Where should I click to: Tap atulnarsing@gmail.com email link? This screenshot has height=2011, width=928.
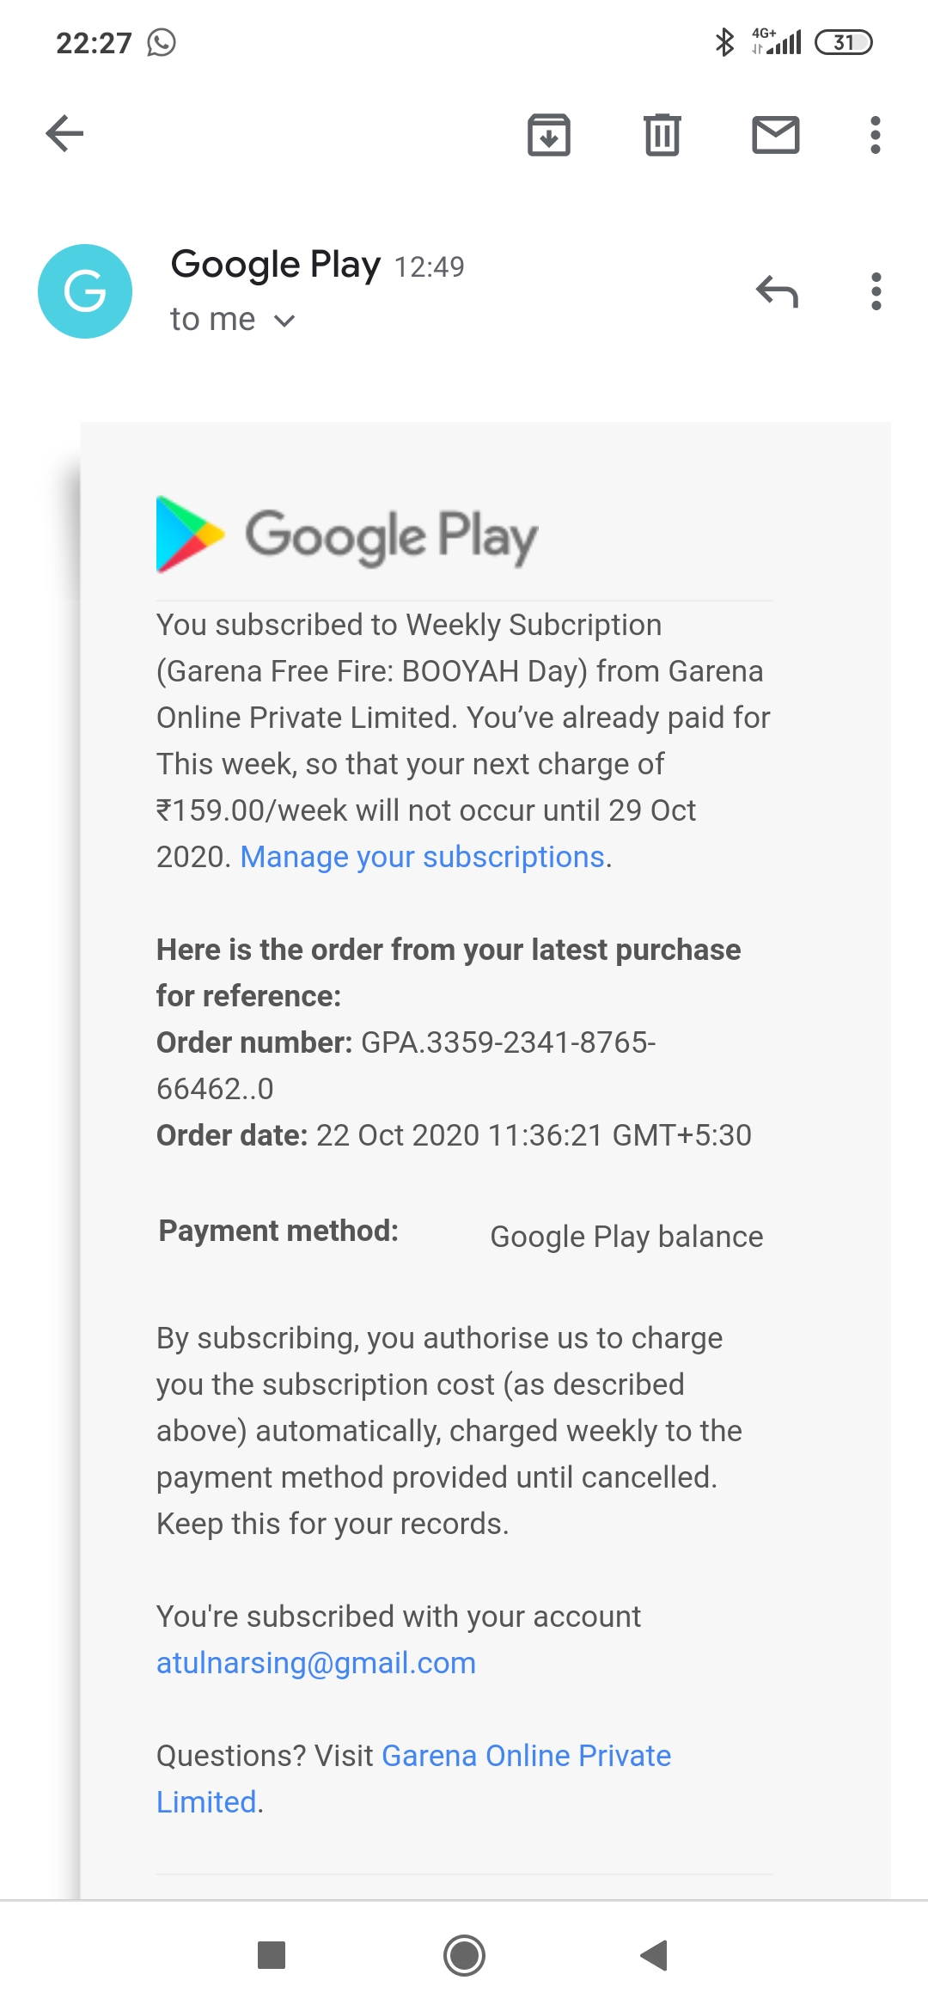(x=315, y=1663)
